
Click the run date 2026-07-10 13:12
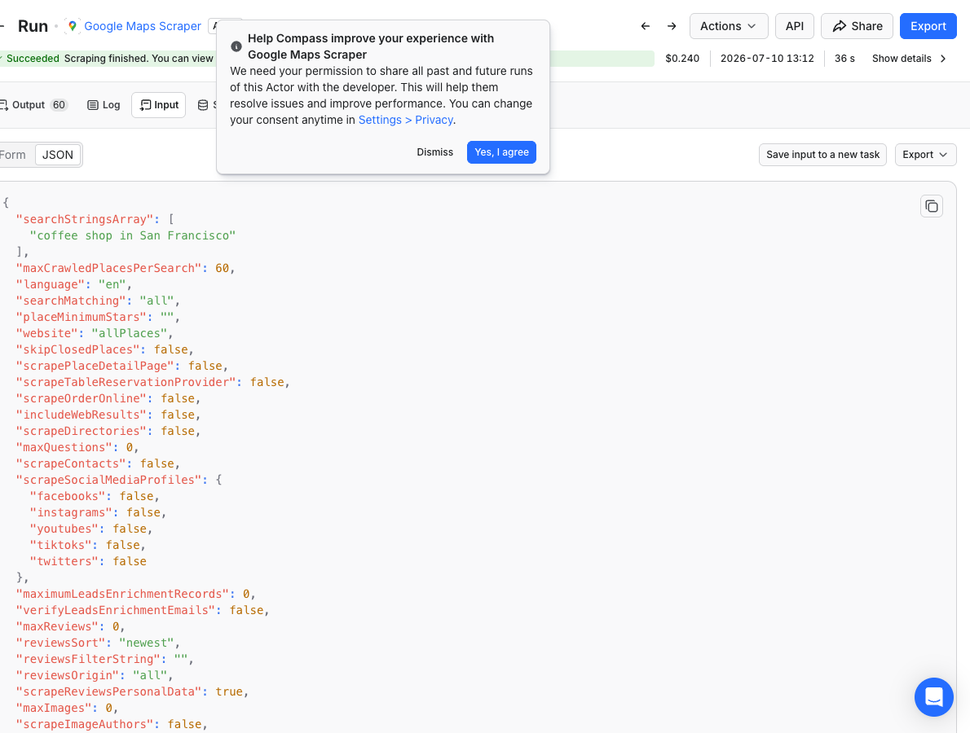tap(767, 58)
